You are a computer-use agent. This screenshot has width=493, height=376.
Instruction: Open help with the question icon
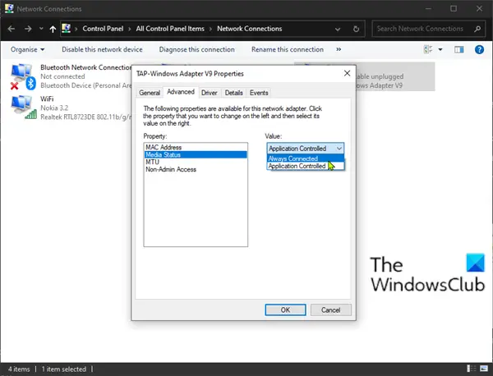click(x=479, y=49)
